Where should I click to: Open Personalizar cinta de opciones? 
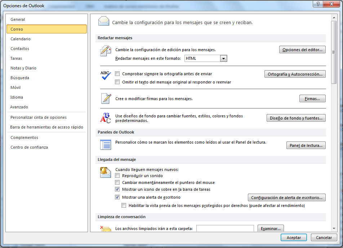(46, 117)
